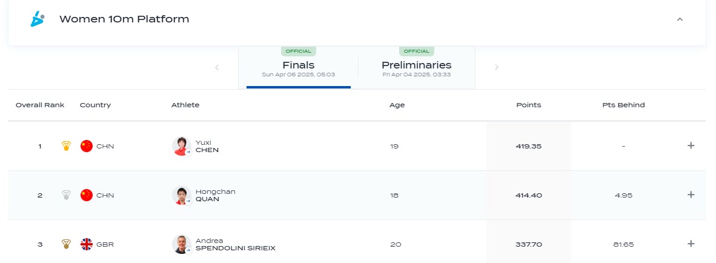716x263 pixels.
Task: Switch to the Preliminaries tab
Action: click(416, 67)
